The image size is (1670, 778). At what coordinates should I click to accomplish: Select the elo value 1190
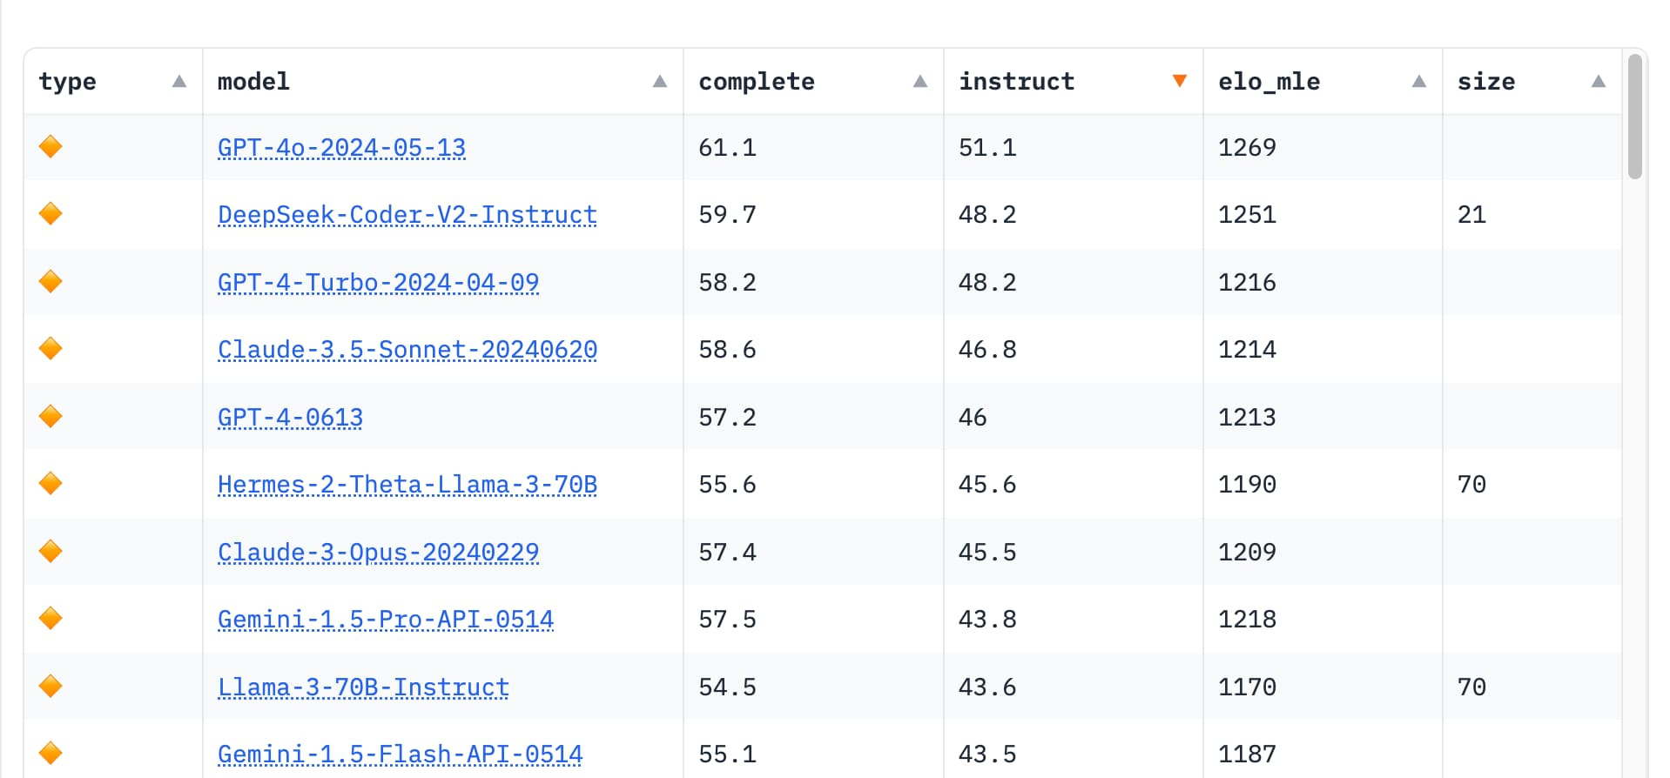(x=1247, y=484)
